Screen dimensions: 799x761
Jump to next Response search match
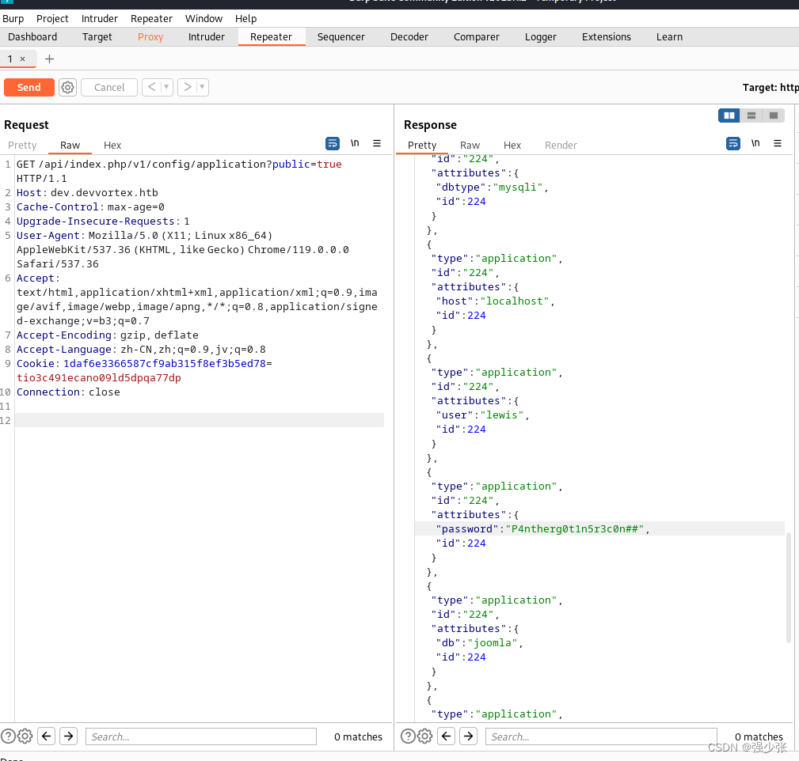pos(468,736)
